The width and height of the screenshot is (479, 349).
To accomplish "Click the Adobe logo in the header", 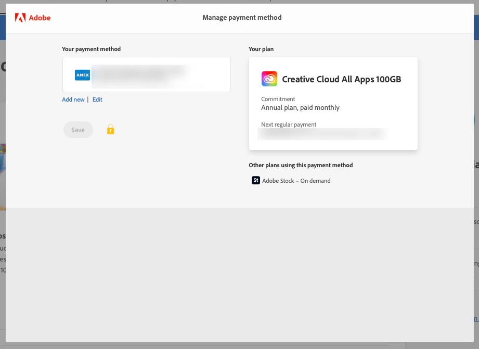I will (33, 18).
